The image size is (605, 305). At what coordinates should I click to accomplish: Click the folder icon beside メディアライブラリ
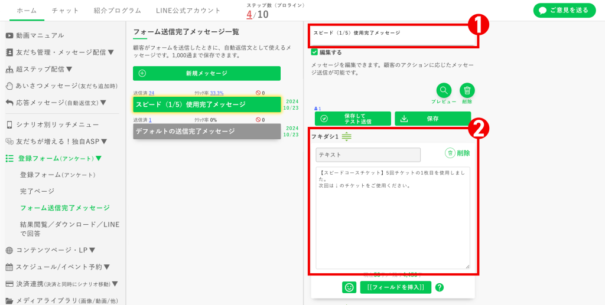(x=9, y=301)
